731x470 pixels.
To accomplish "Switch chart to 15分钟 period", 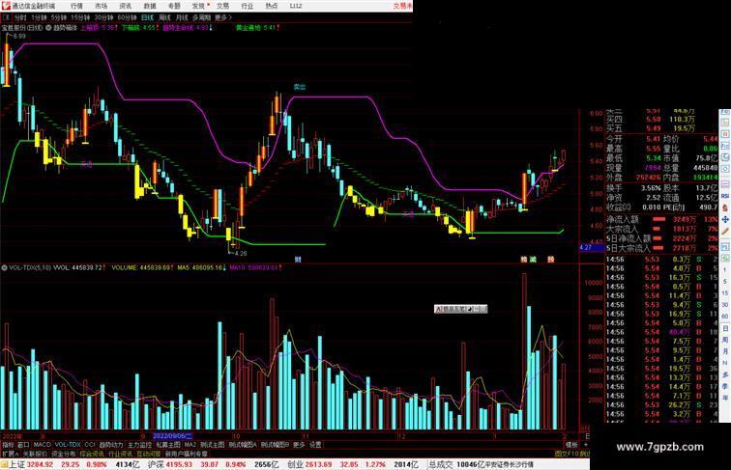I will tap(80, 17).
